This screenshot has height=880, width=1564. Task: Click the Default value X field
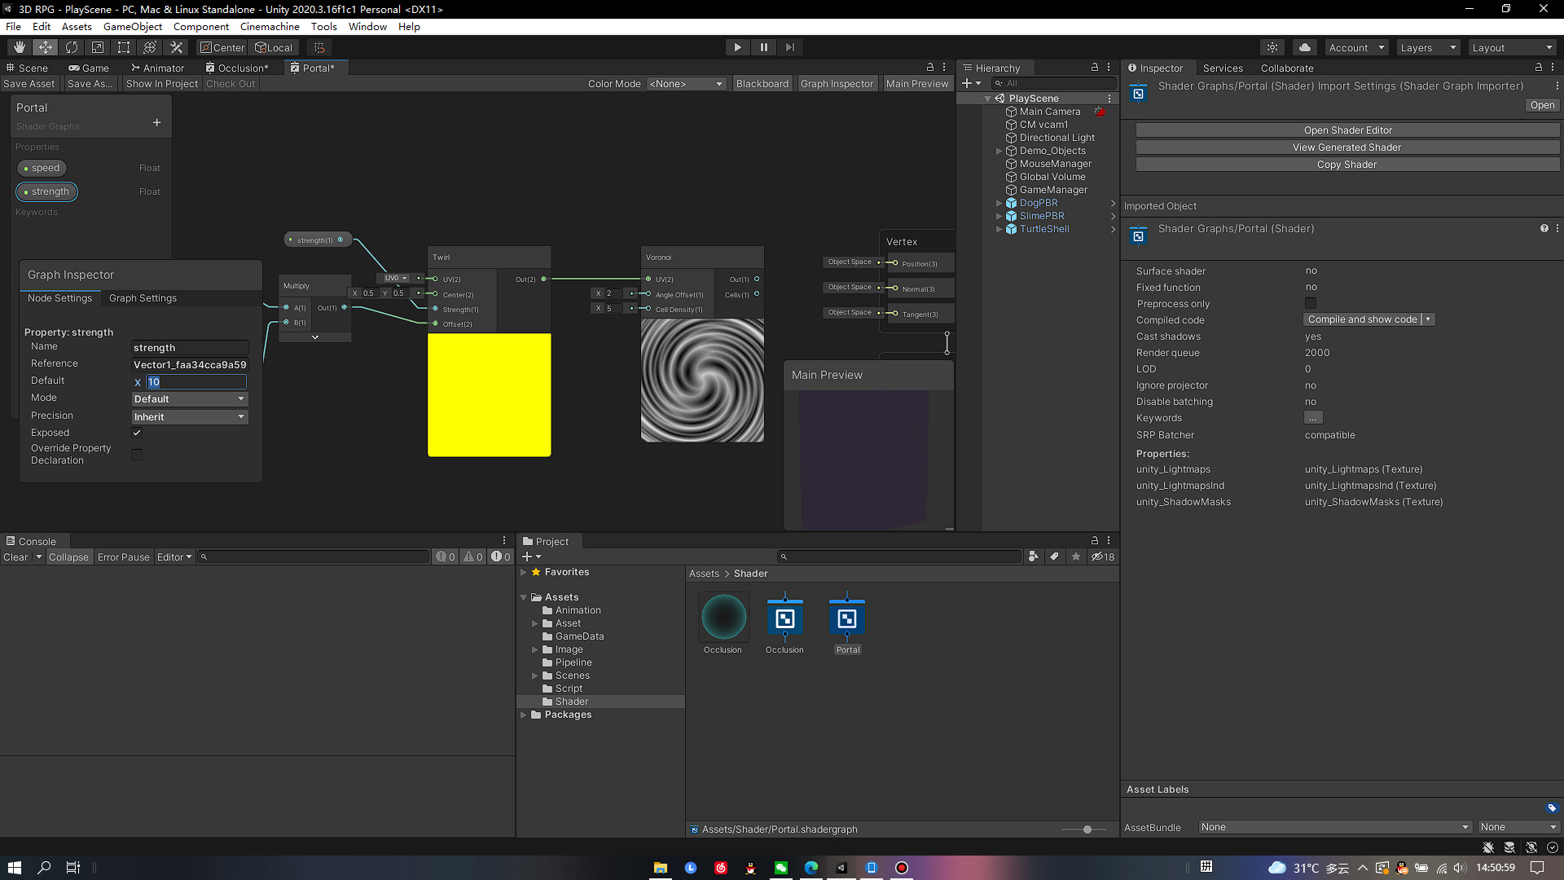(x=195, y=382)
